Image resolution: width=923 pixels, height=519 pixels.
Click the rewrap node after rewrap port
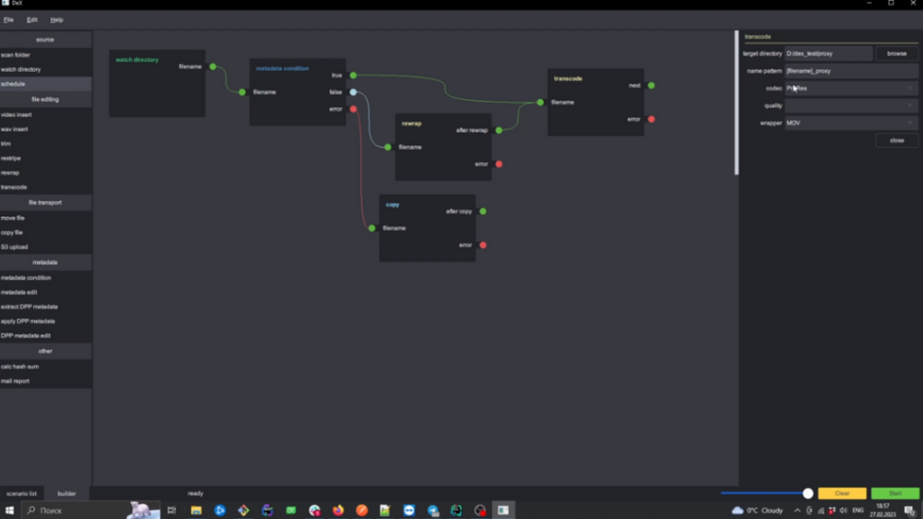pyautogui.click(x=499, y=131)
